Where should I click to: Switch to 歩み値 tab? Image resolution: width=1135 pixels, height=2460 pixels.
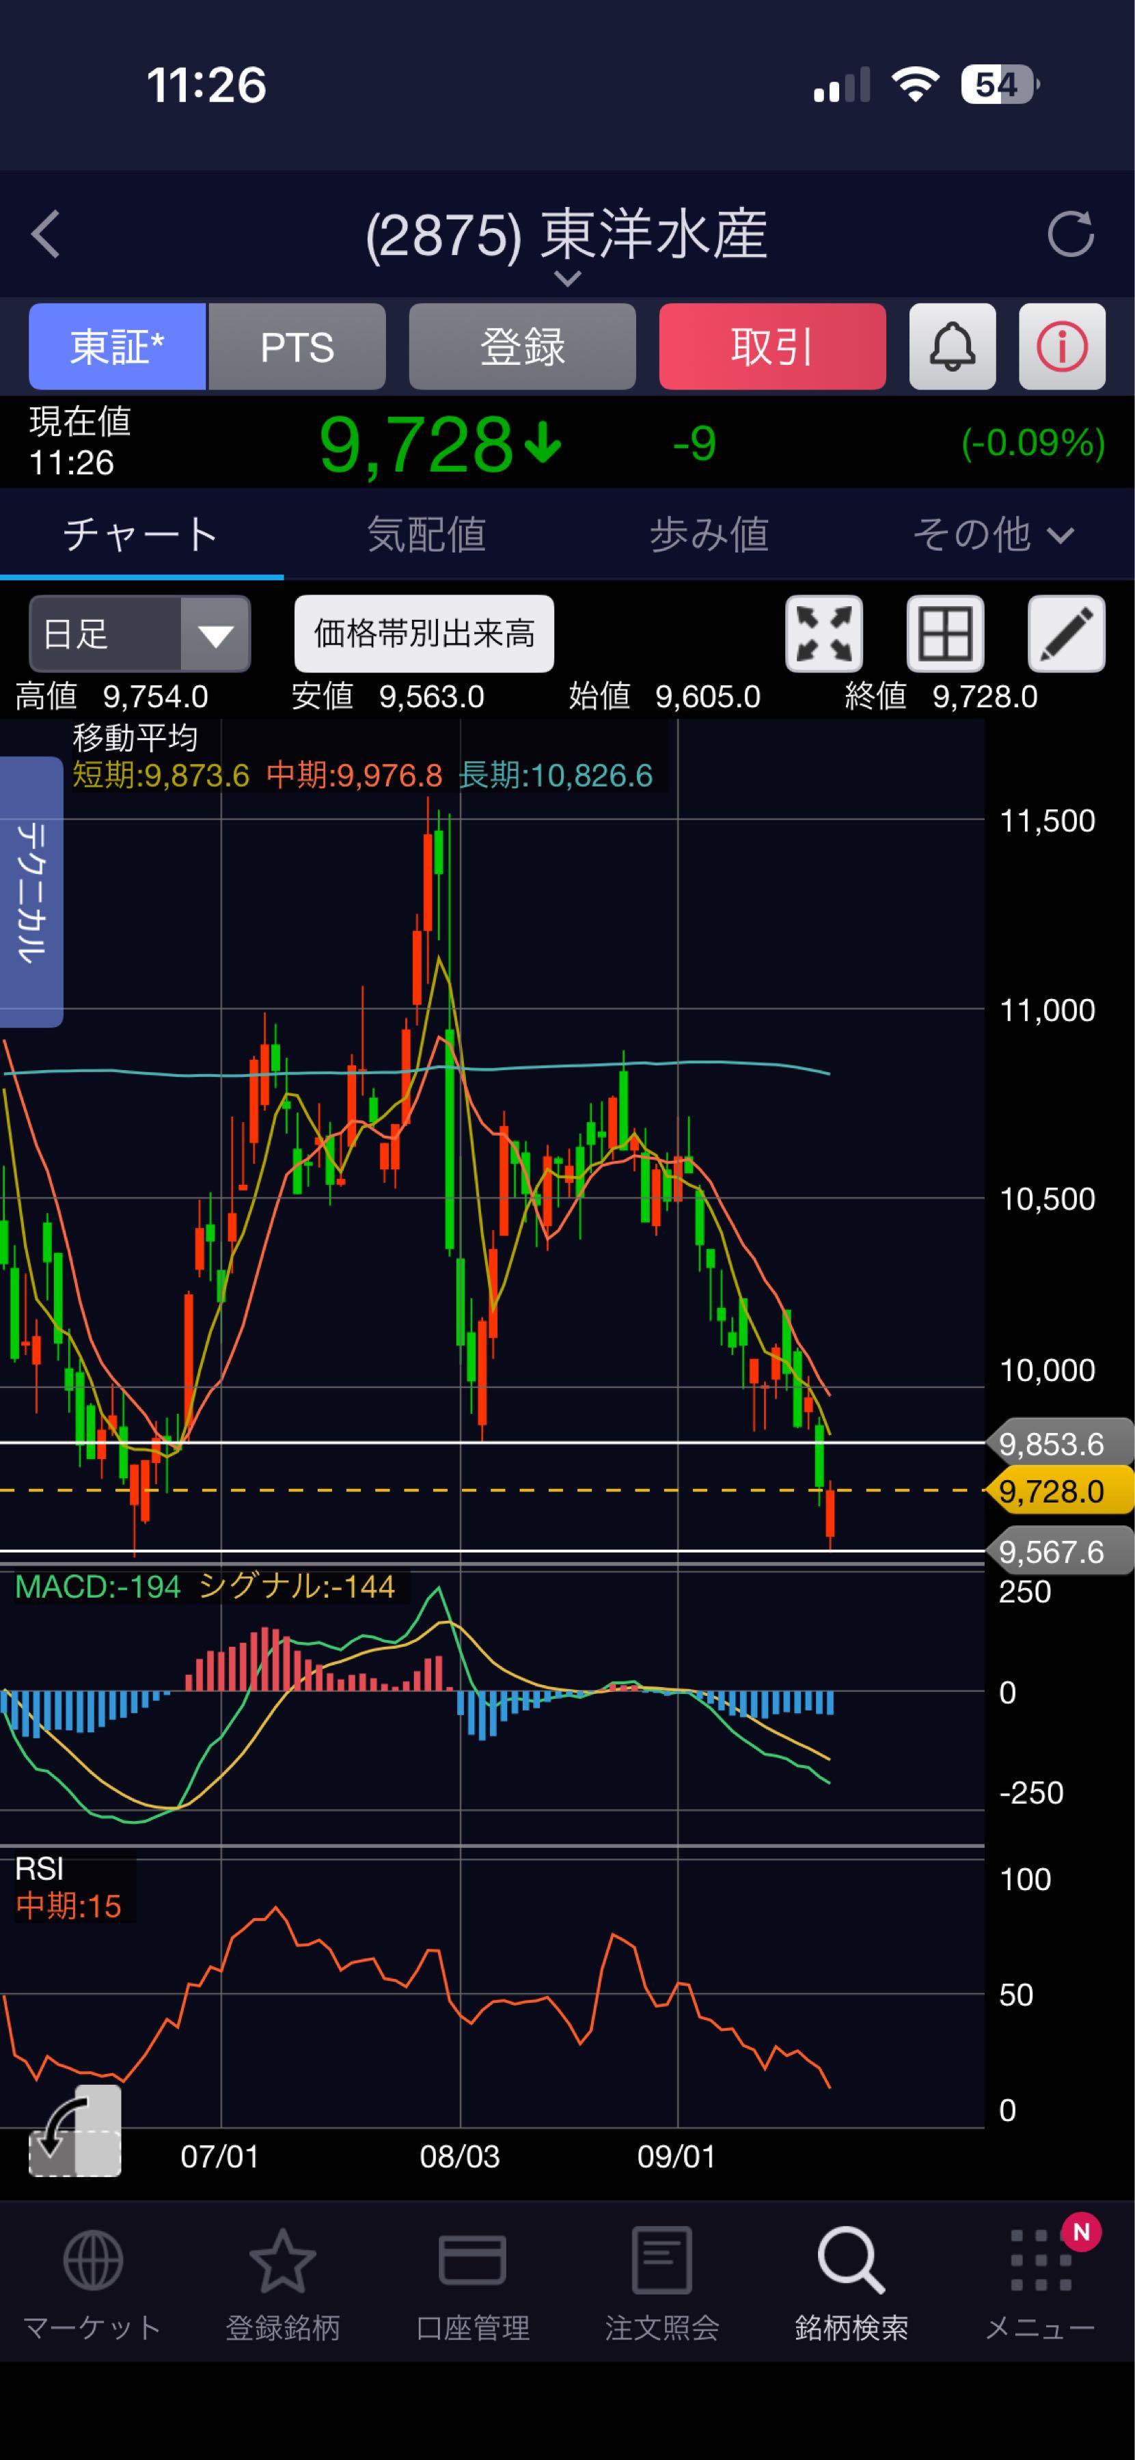709,534
